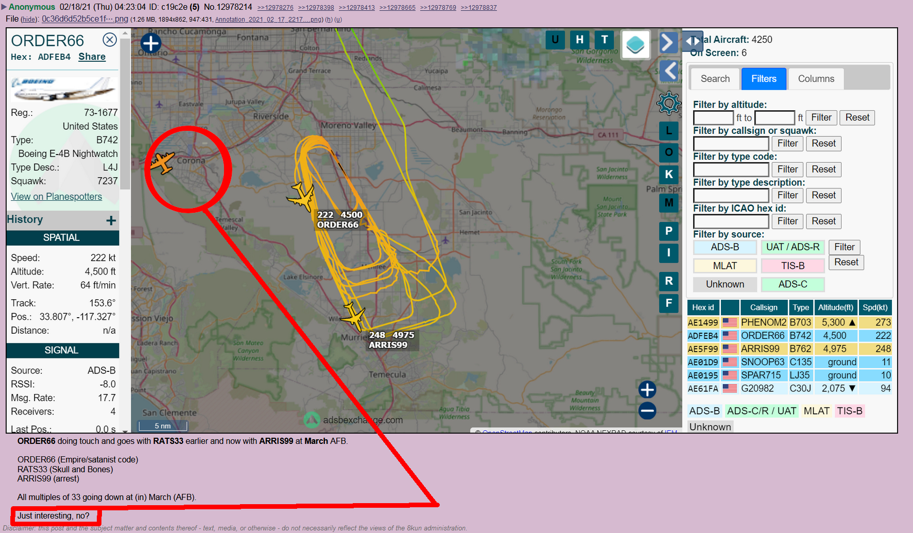
Task: Click the (hide) file link
Action: (x=29, y=20)
